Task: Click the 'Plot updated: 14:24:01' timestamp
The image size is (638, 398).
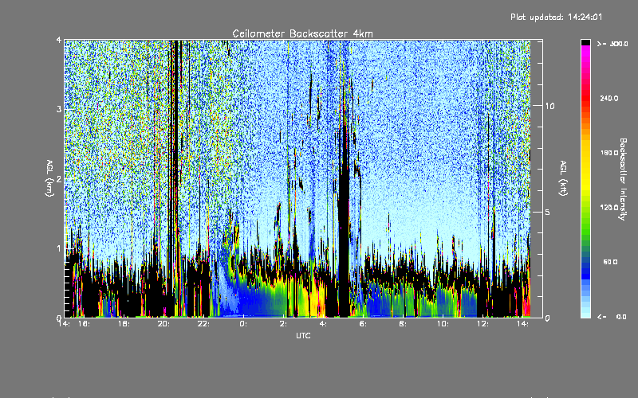Action: (x=556, y=17)
